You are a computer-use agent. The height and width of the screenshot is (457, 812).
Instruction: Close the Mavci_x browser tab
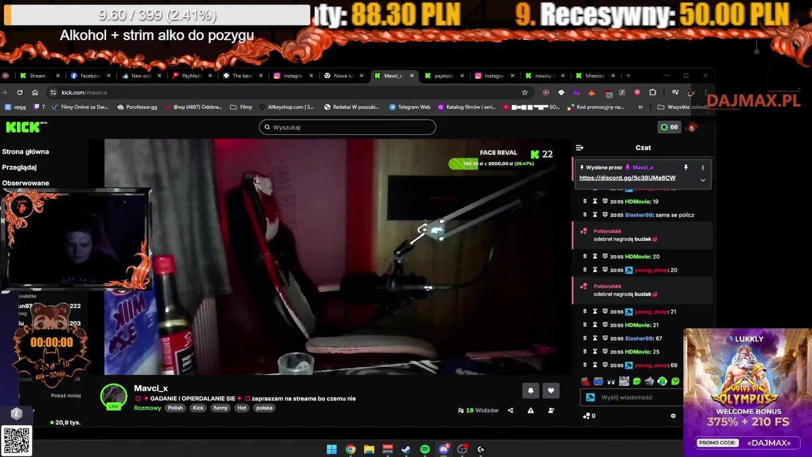click(x=412, y=76)
